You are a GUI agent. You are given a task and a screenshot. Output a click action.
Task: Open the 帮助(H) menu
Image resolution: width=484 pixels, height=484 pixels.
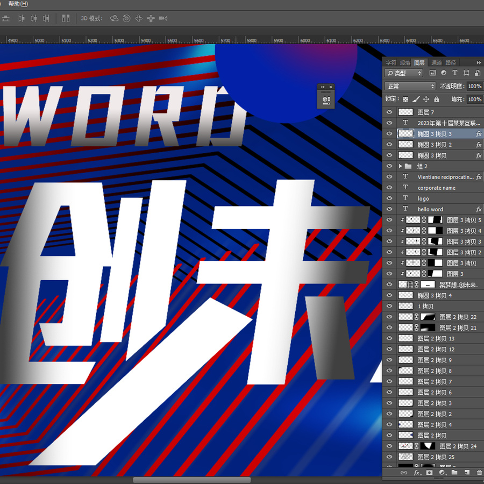pos(18,4)
